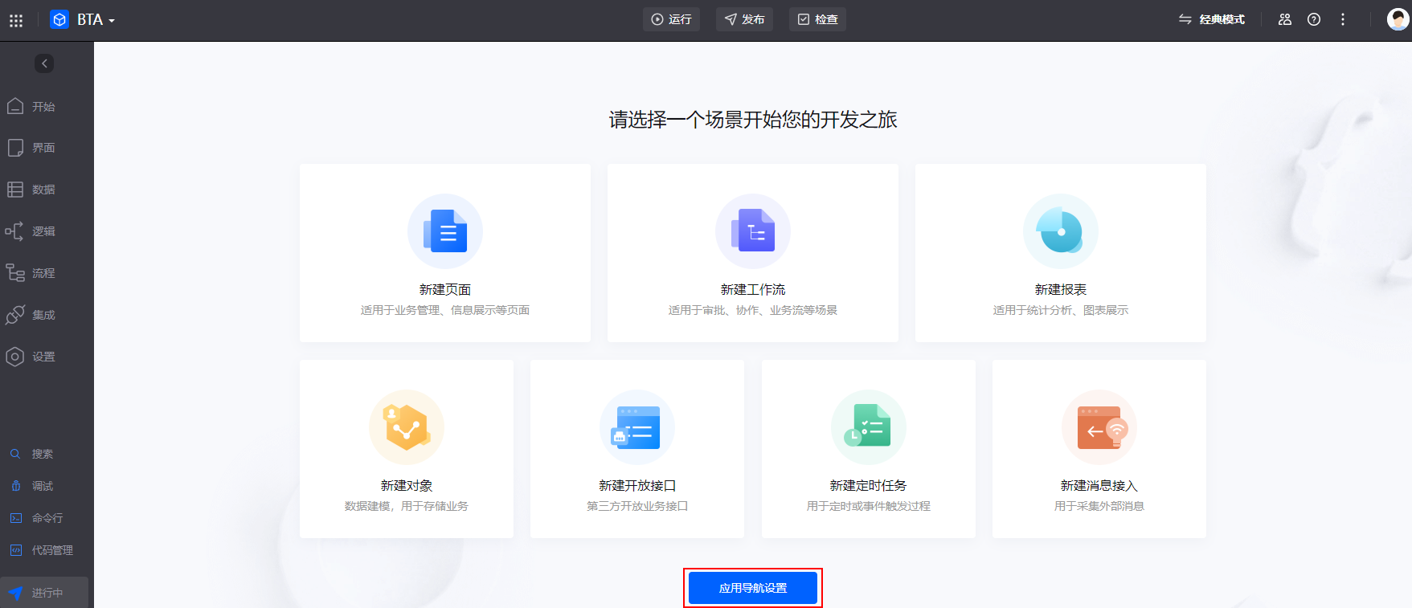Click description 适用于统计分析、图表展示

[x=1061, y=310]
